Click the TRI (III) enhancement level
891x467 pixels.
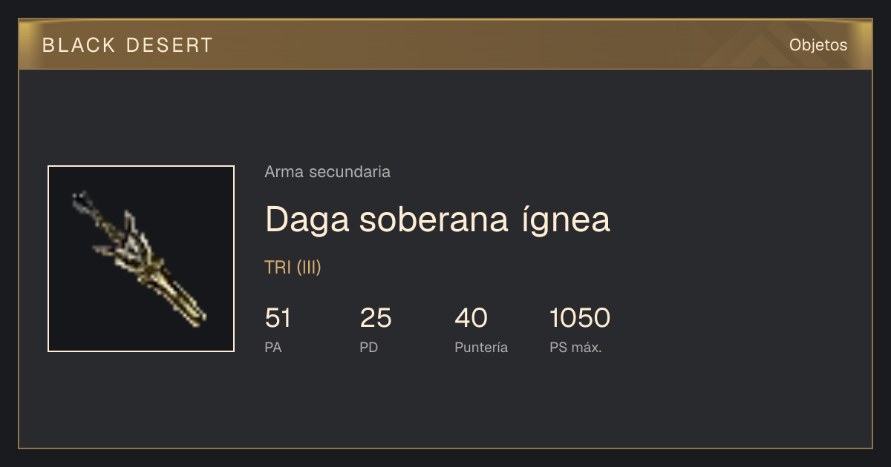click(293, 268)
